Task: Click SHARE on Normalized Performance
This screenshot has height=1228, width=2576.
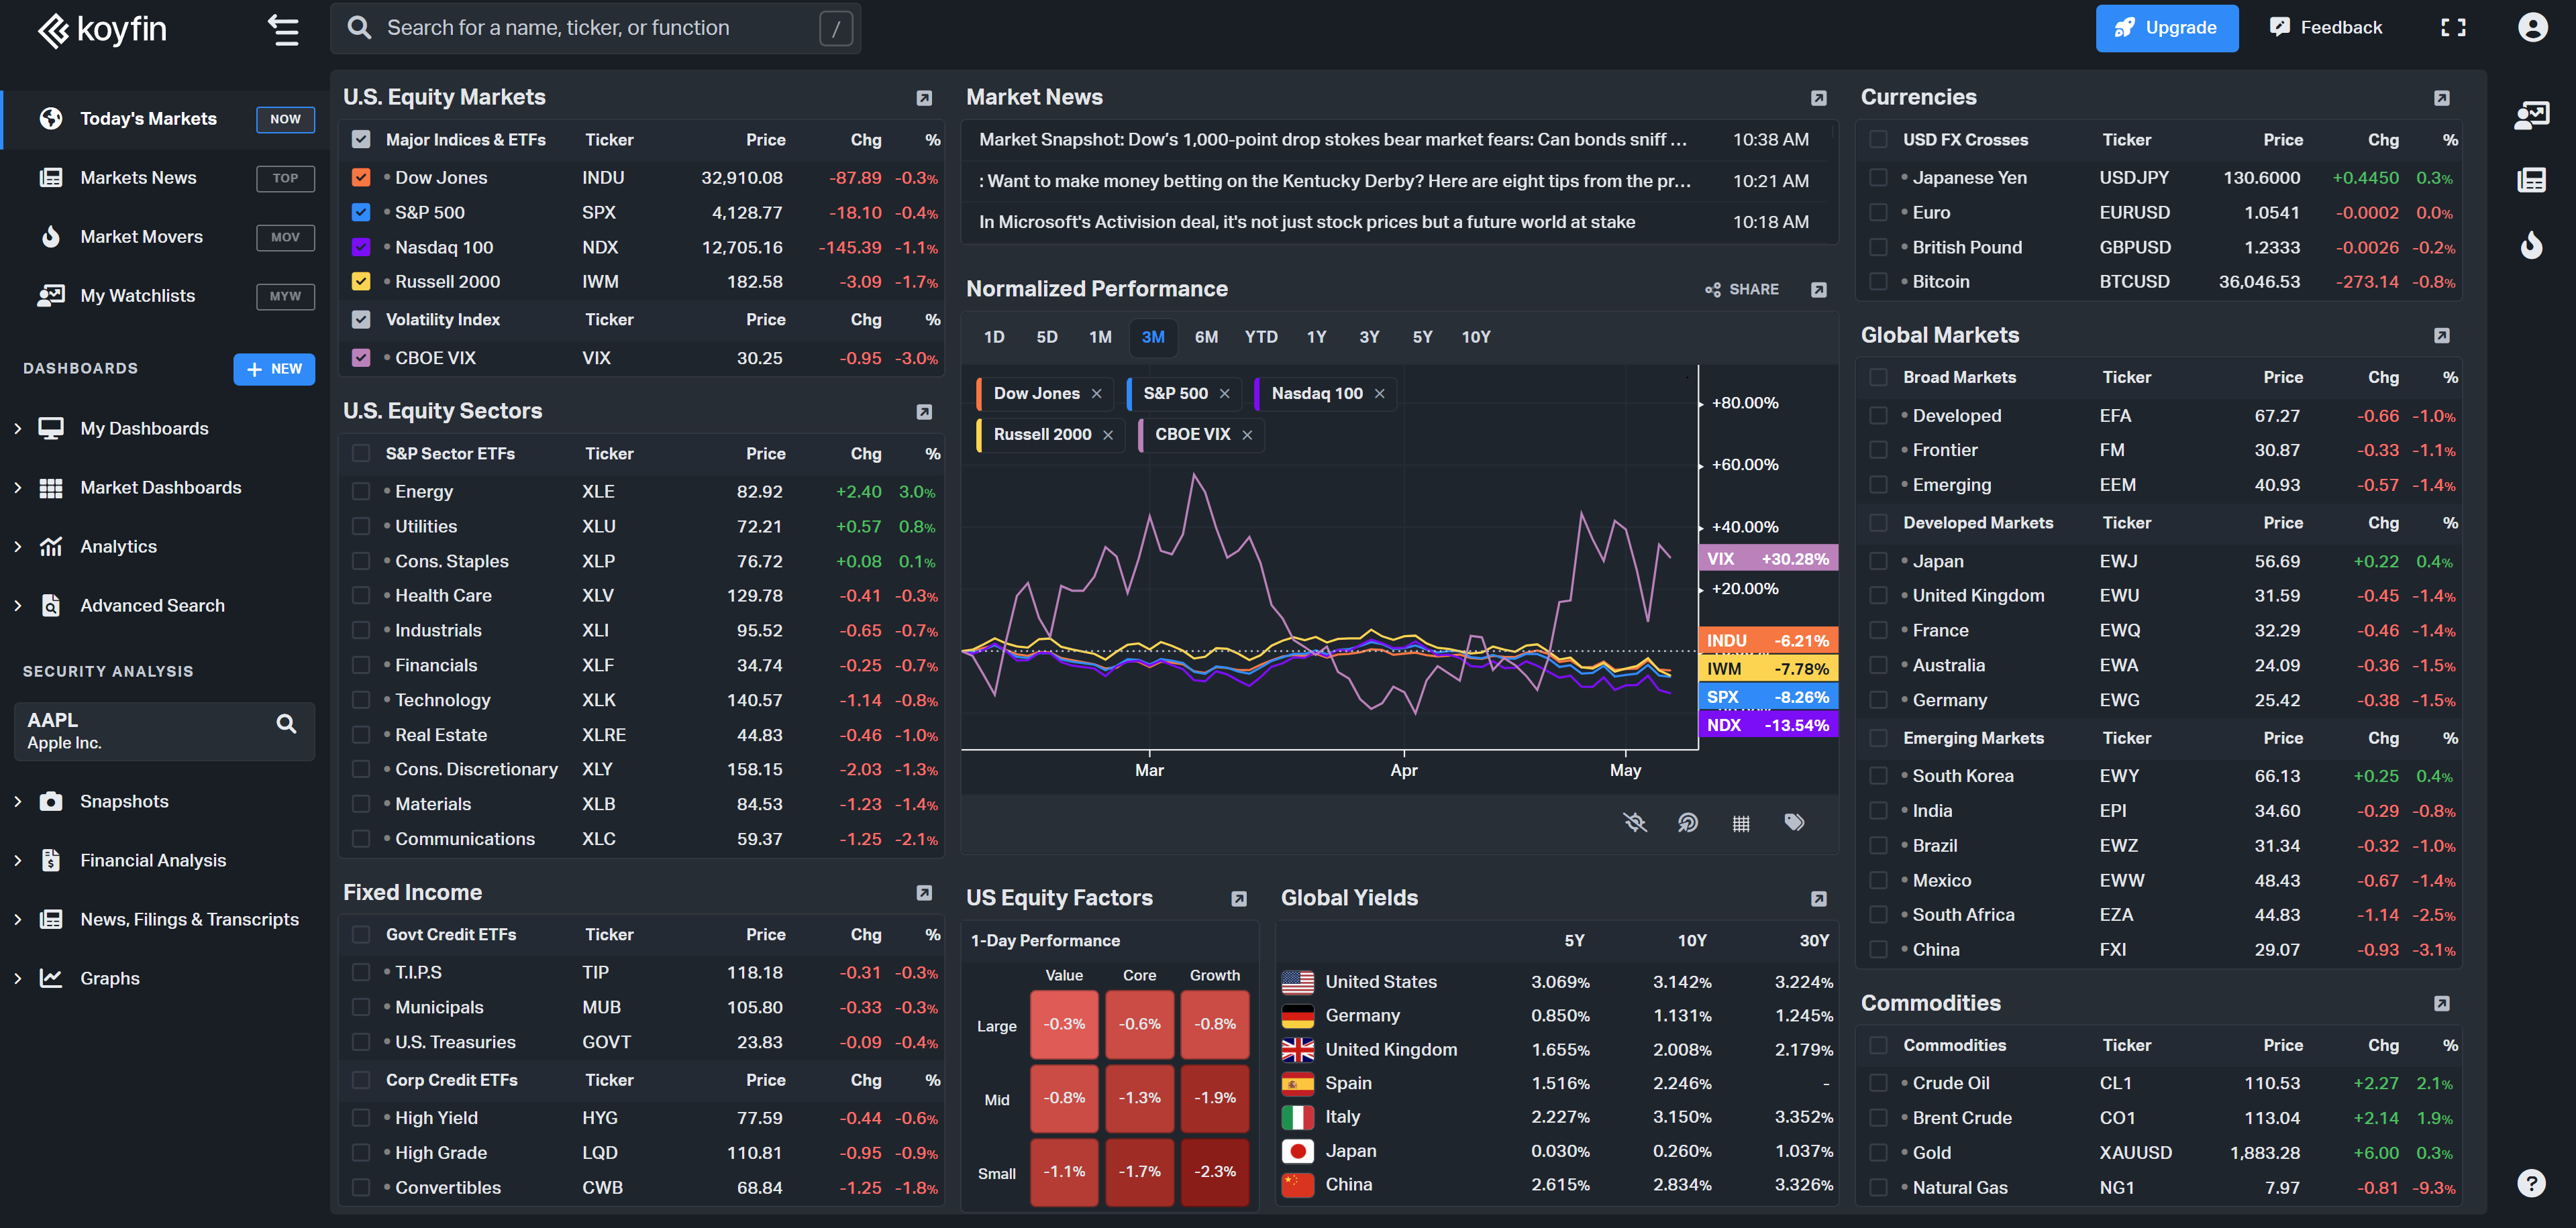Action: click(x=1741, y=290)
